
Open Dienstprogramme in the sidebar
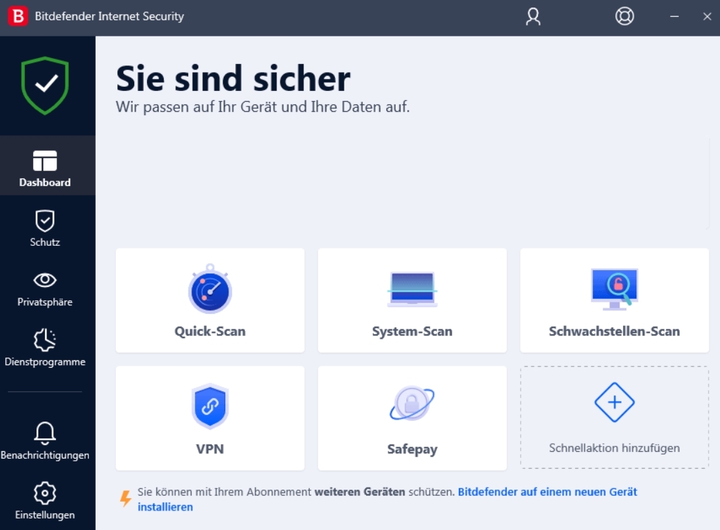[45, 348]
